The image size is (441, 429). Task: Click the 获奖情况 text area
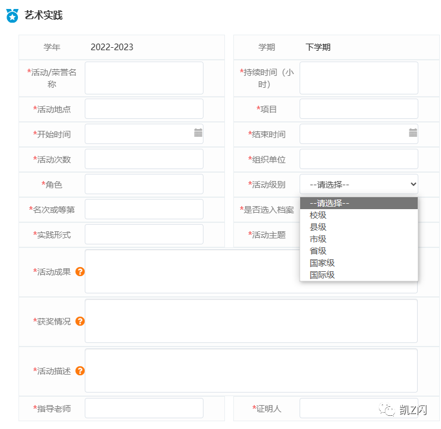(x=251, y=321)
